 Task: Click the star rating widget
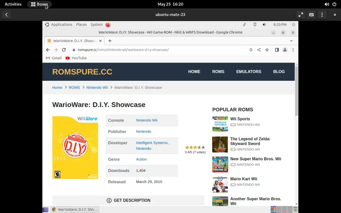click(195, 147)
